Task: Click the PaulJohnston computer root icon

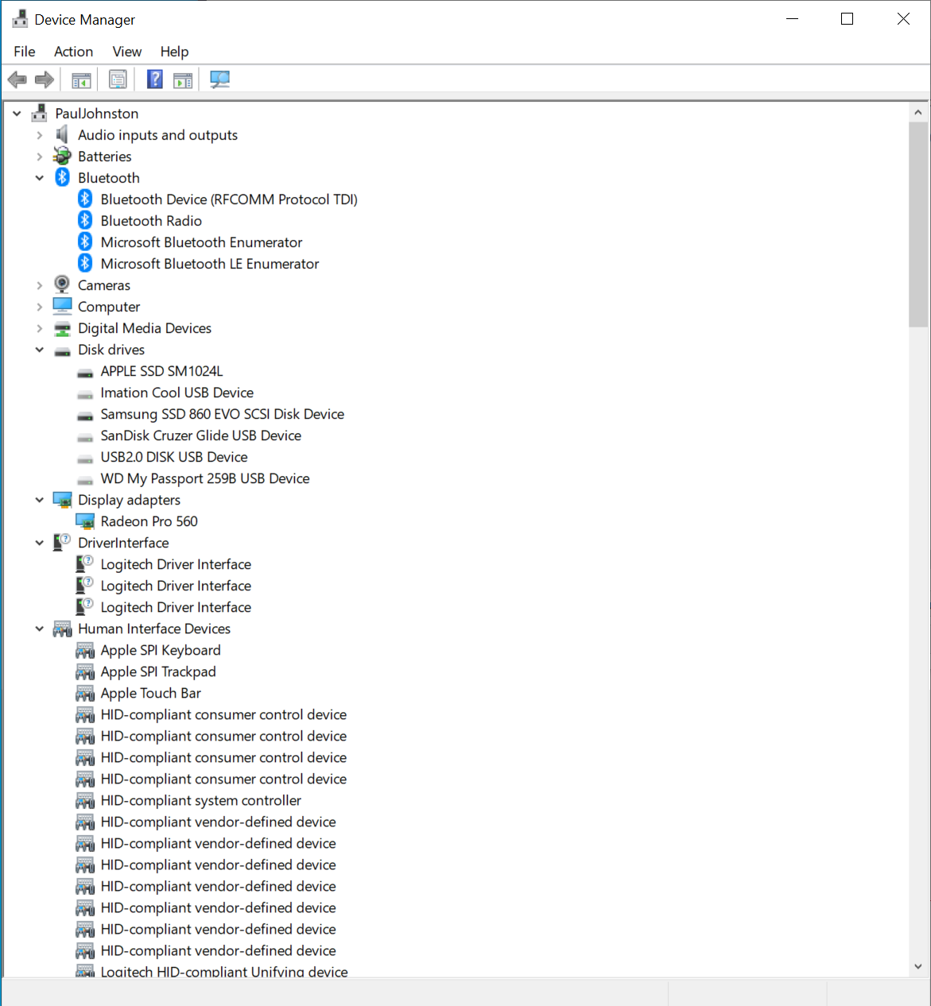Action: click(x=39, y=114)
